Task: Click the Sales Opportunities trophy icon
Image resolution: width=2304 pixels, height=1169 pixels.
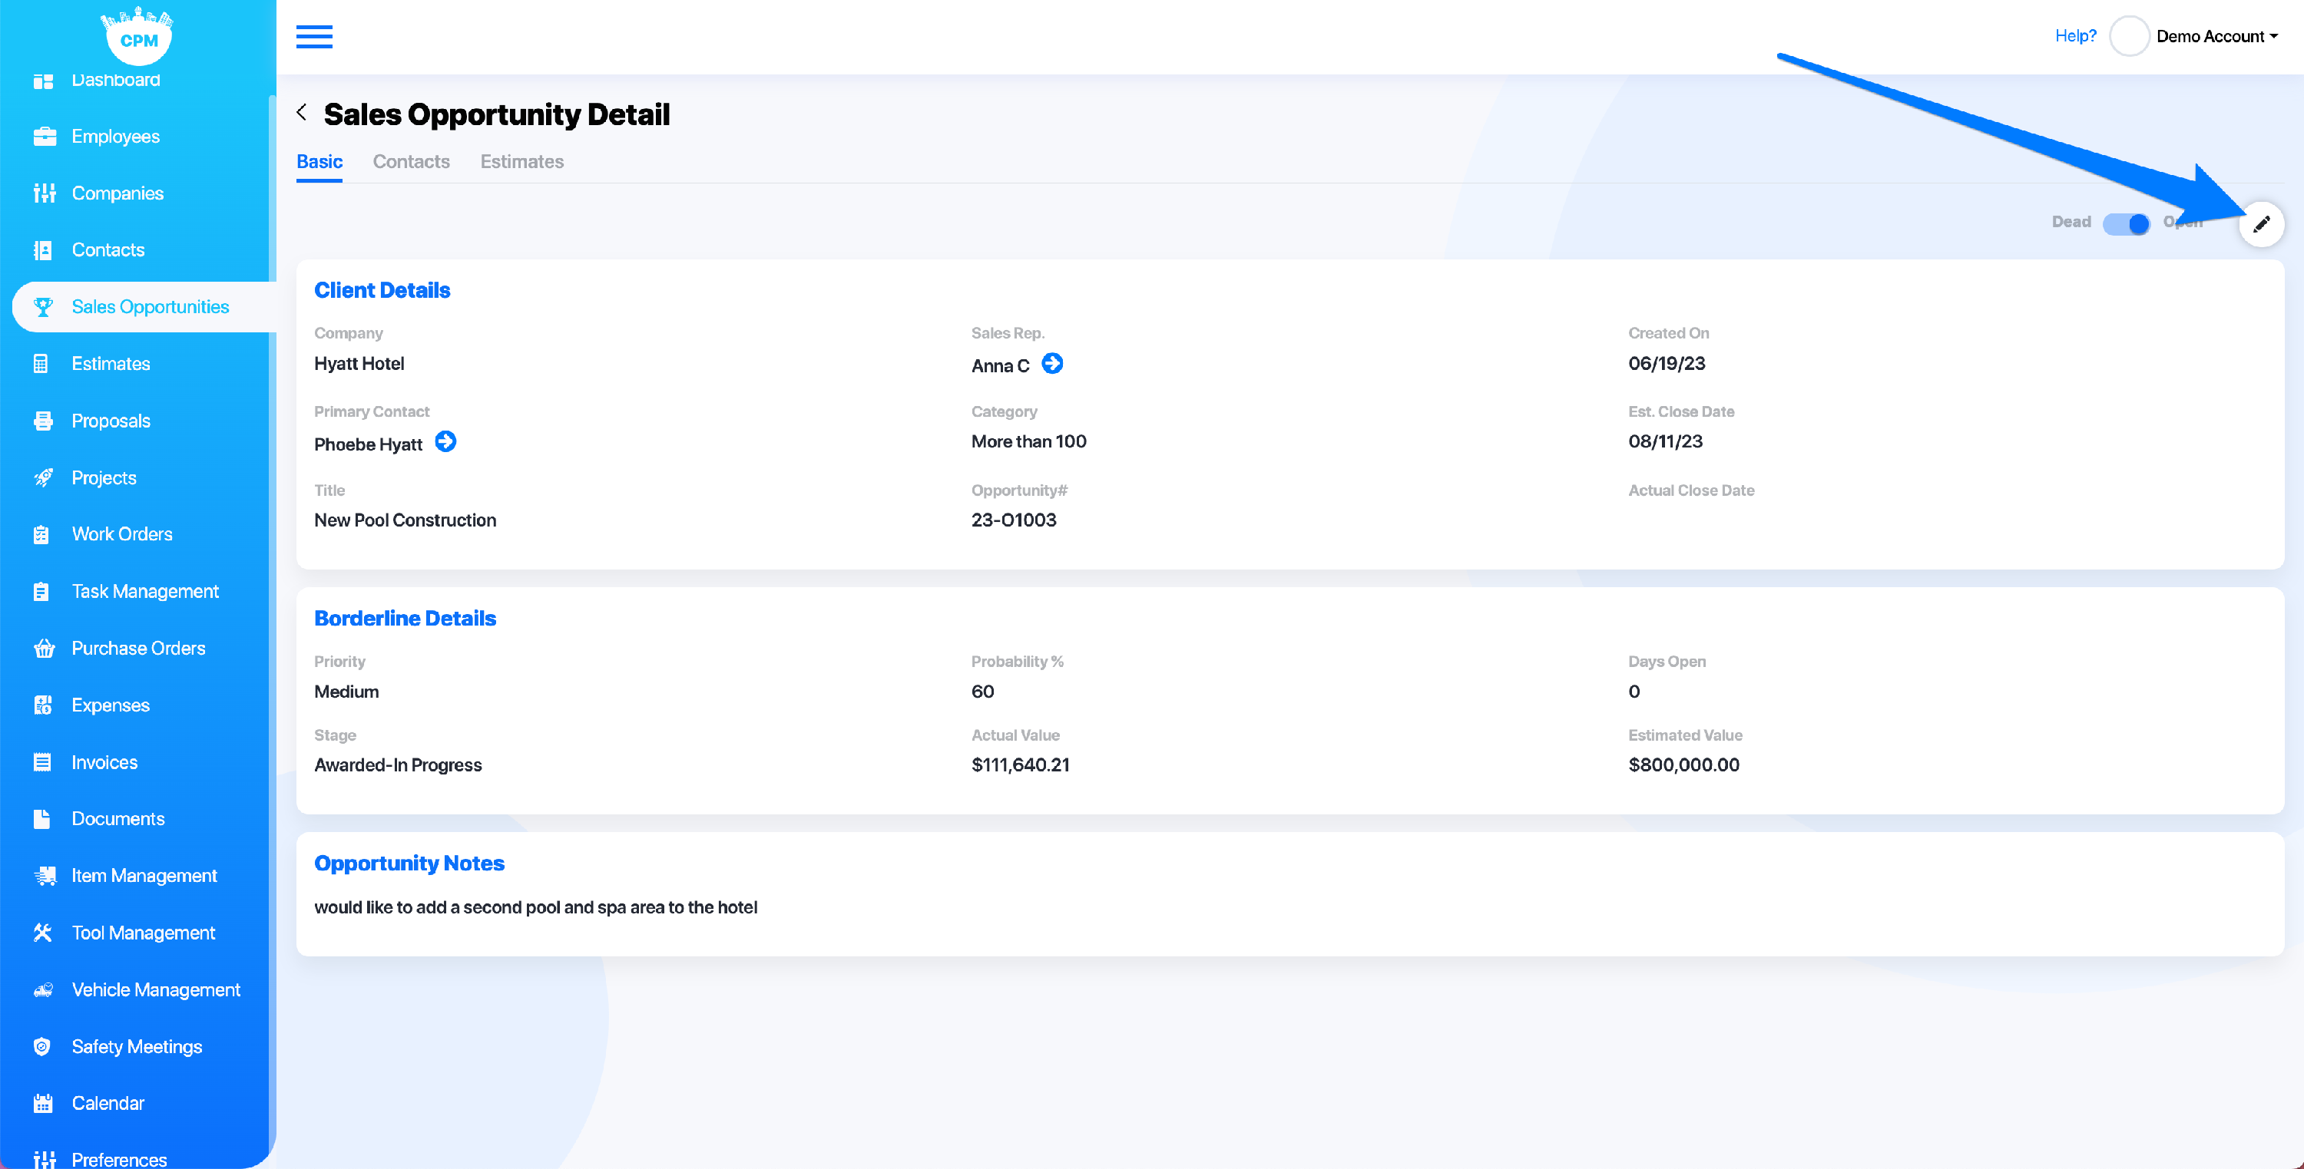Action: [43, 308]
